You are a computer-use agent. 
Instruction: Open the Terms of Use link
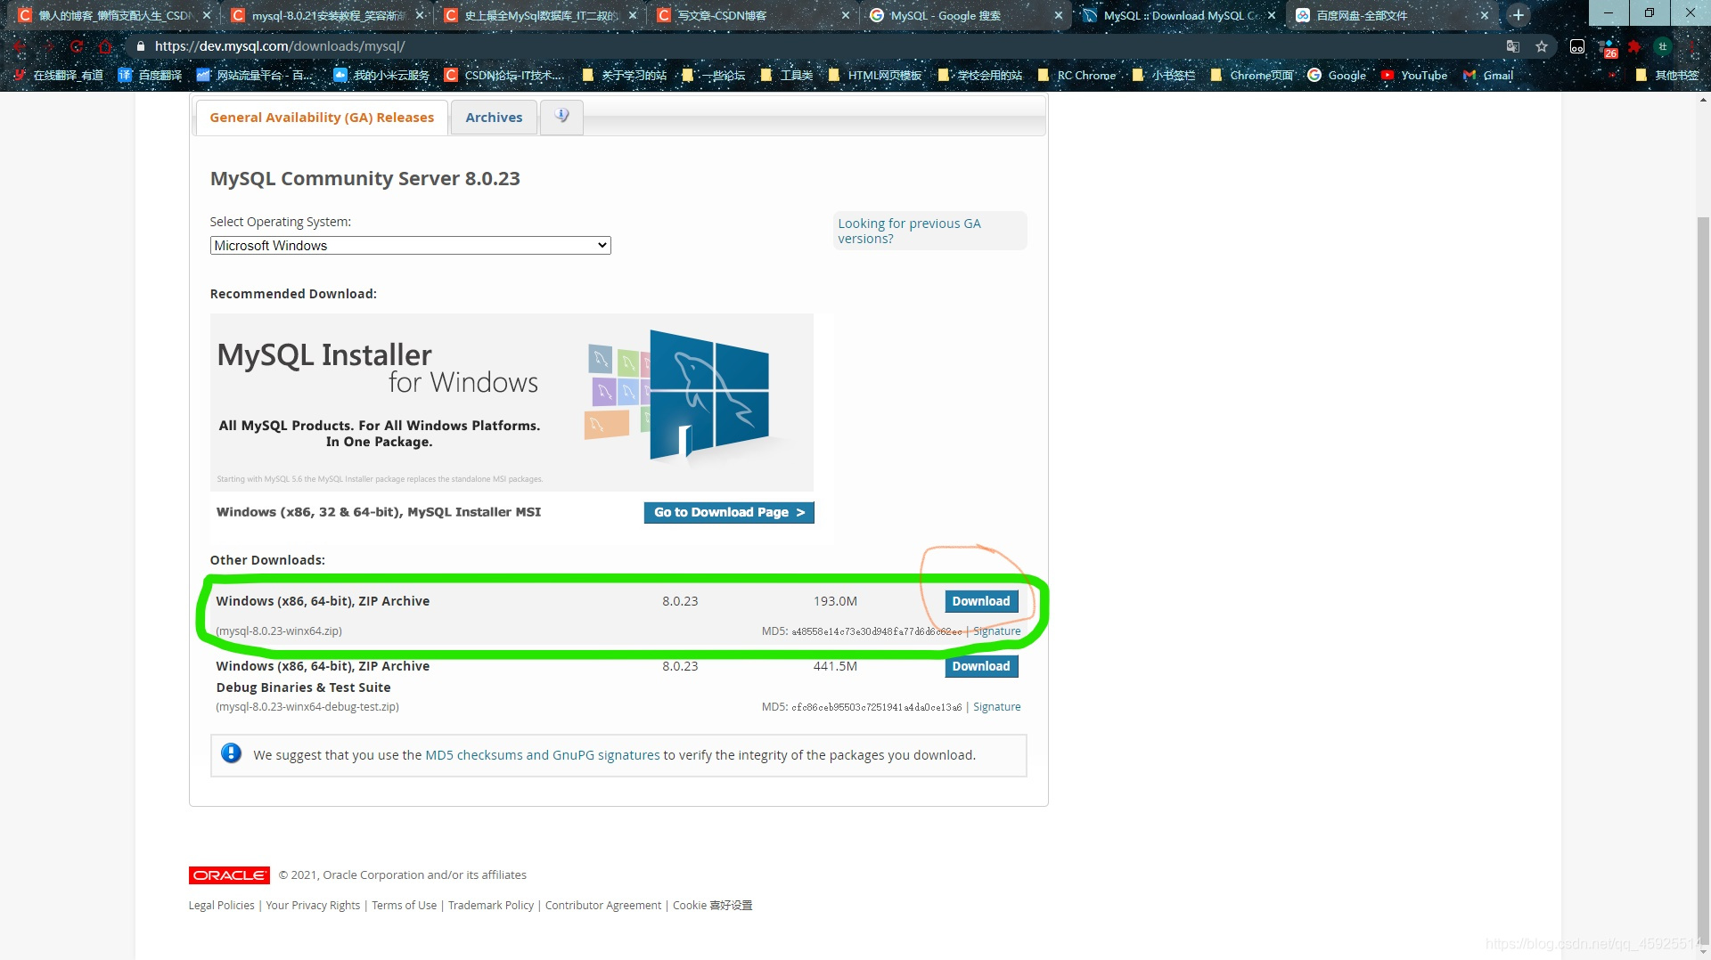tap(404, 905)
